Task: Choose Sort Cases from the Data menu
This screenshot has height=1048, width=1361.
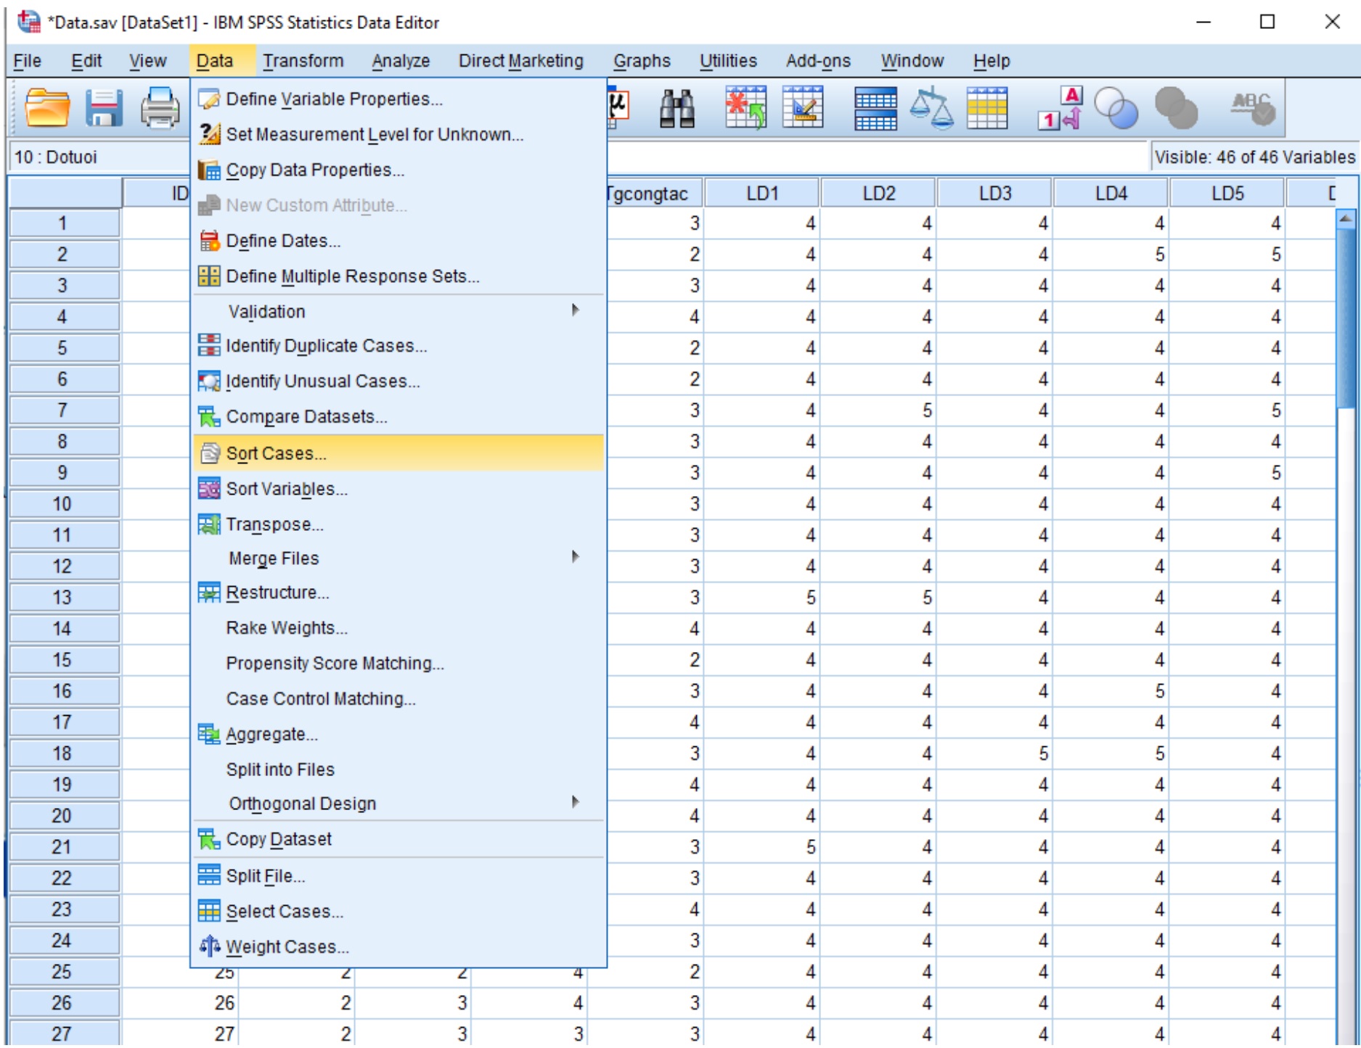Action: pyautogui.click(x=276, y=453)
